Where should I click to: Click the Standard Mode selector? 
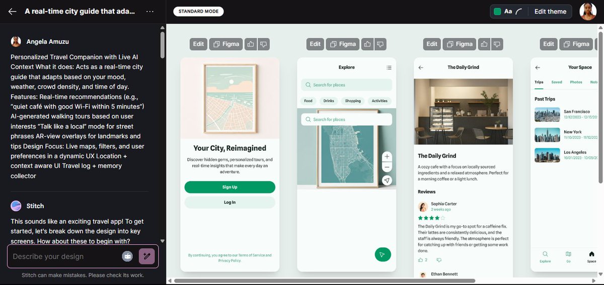(198, 12)
